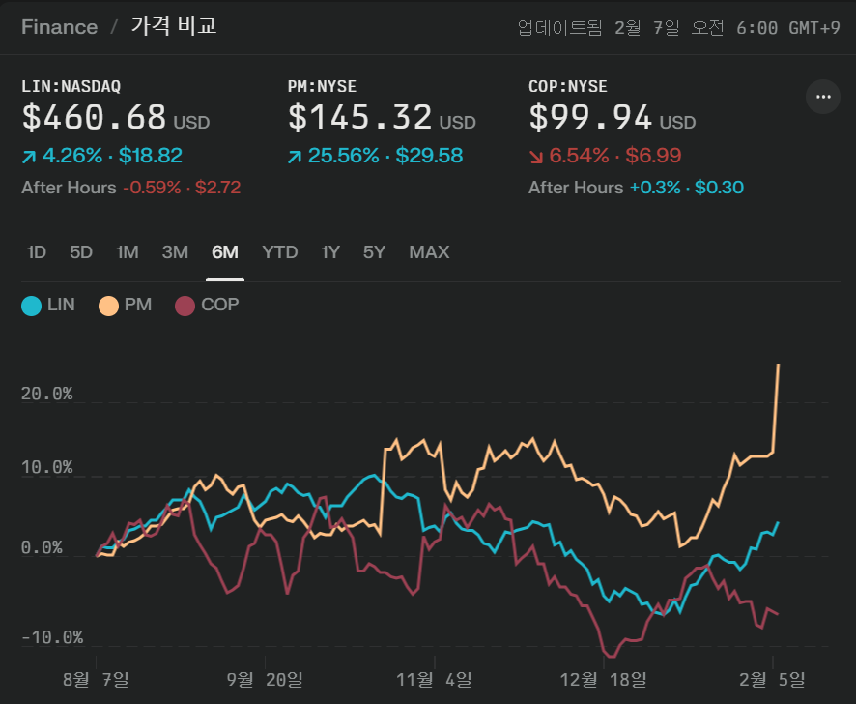Click the 8월 7일 x-axis date

[96, 680]
